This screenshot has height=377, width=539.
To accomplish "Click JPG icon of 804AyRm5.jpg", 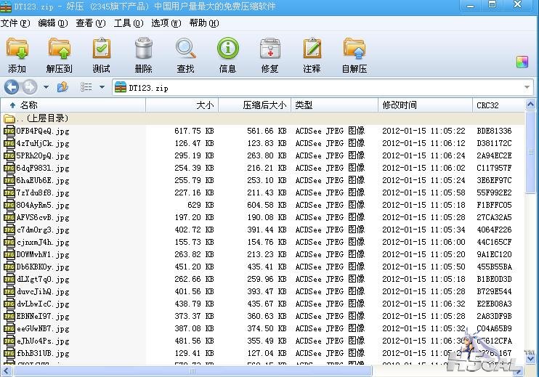I will pyautogui.click(x=9, y=205).
